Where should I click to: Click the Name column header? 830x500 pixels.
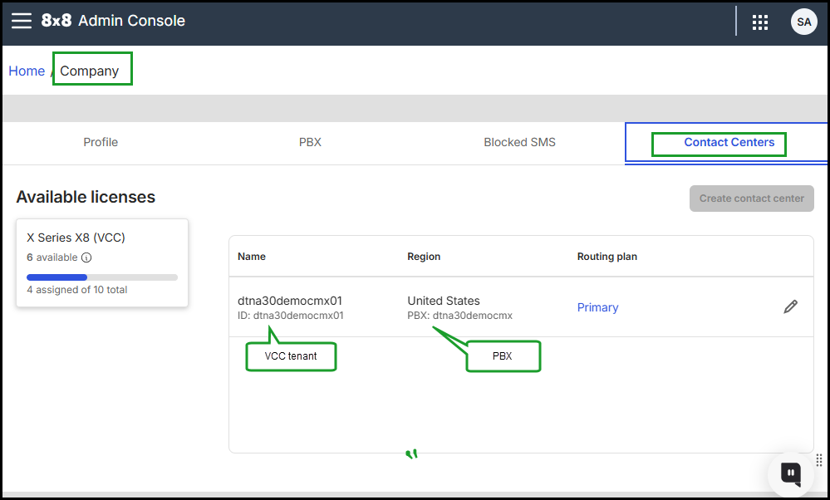(x=252, y=257)
